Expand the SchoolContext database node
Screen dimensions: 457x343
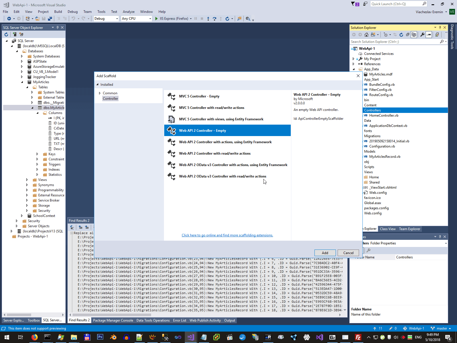coord(22,216)
